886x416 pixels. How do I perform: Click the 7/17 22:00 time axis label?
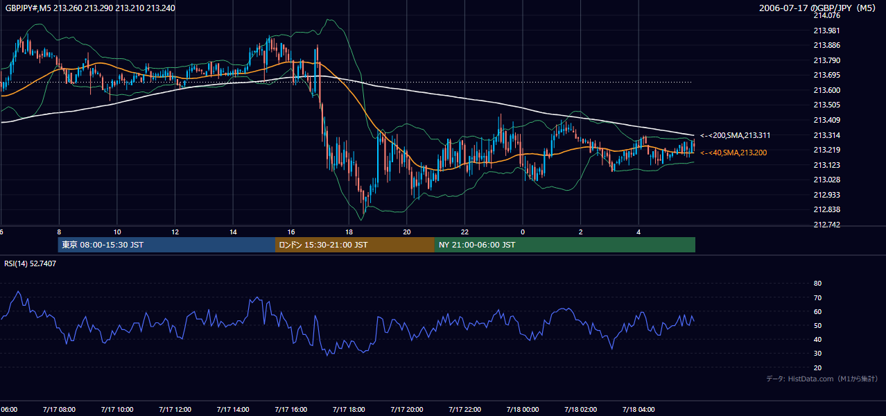click(465, 410)
